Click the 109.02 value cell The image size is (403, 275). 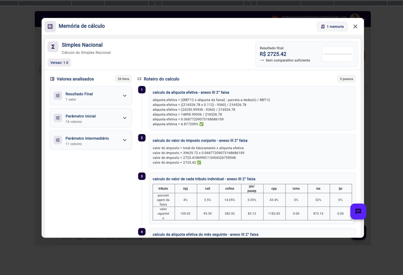tap(186, 214)
